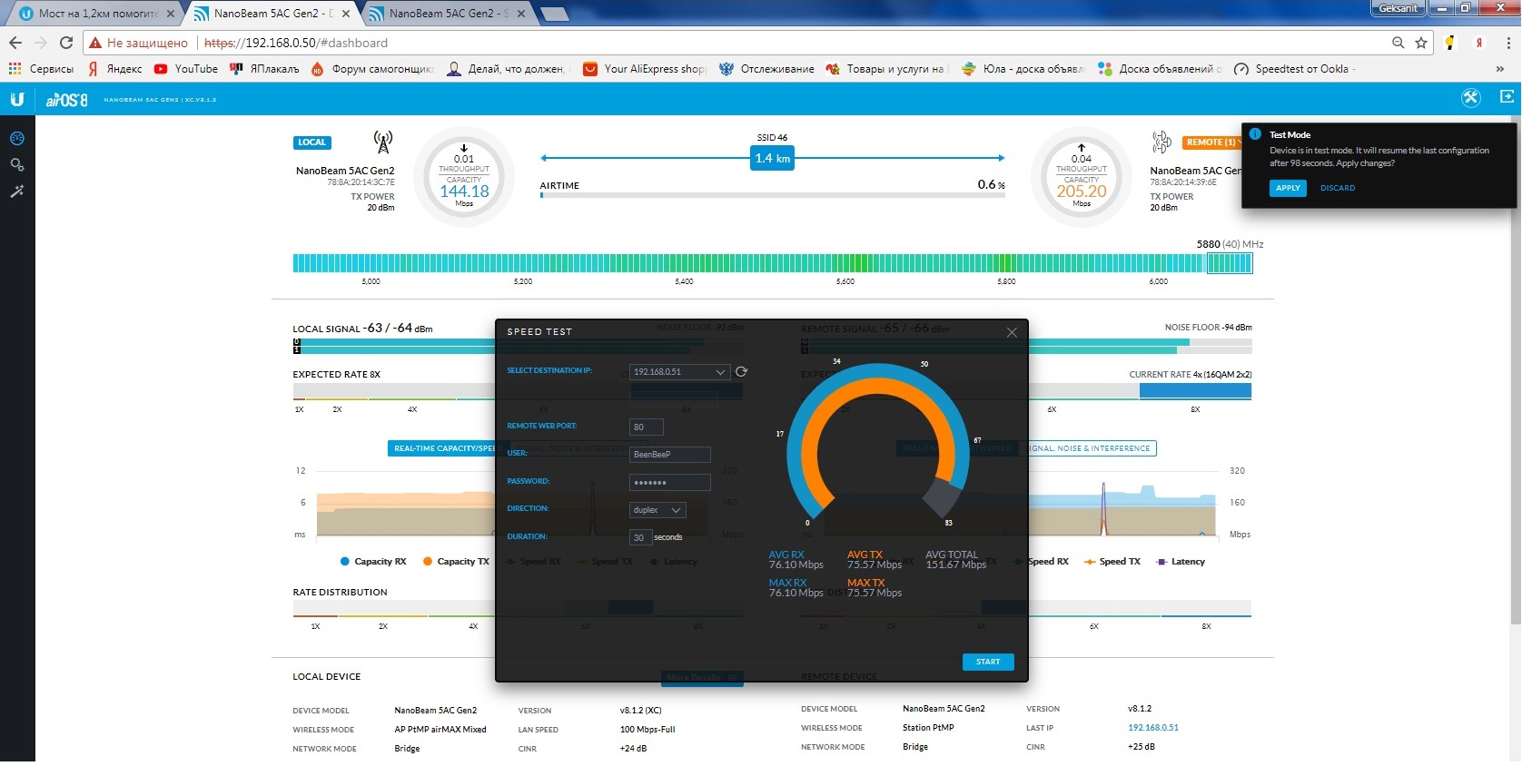
Task: Toggle the Capacity RX legend item
Action: tap(373, 562)
